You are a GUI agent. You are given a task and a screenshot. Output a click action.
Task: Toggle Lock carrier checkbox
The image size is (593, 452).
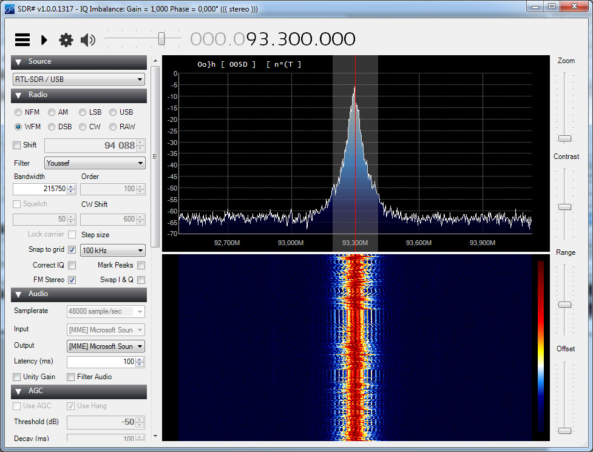tap(72, 234)
